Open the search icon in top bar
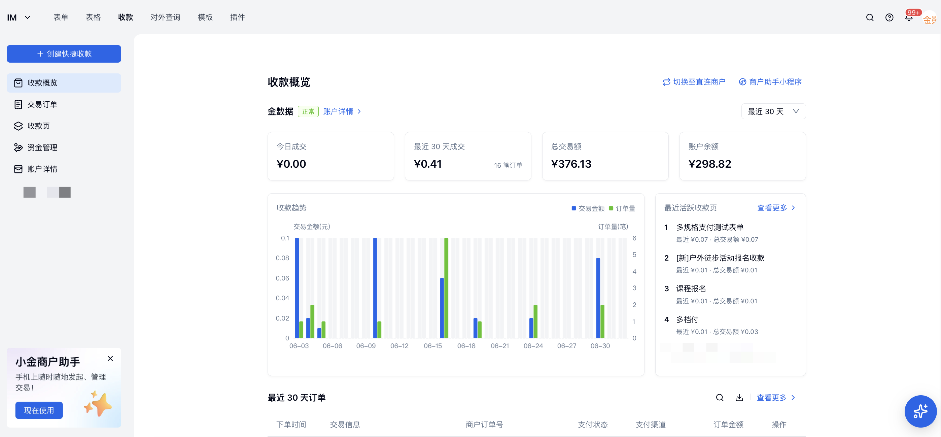 [870, 18]
